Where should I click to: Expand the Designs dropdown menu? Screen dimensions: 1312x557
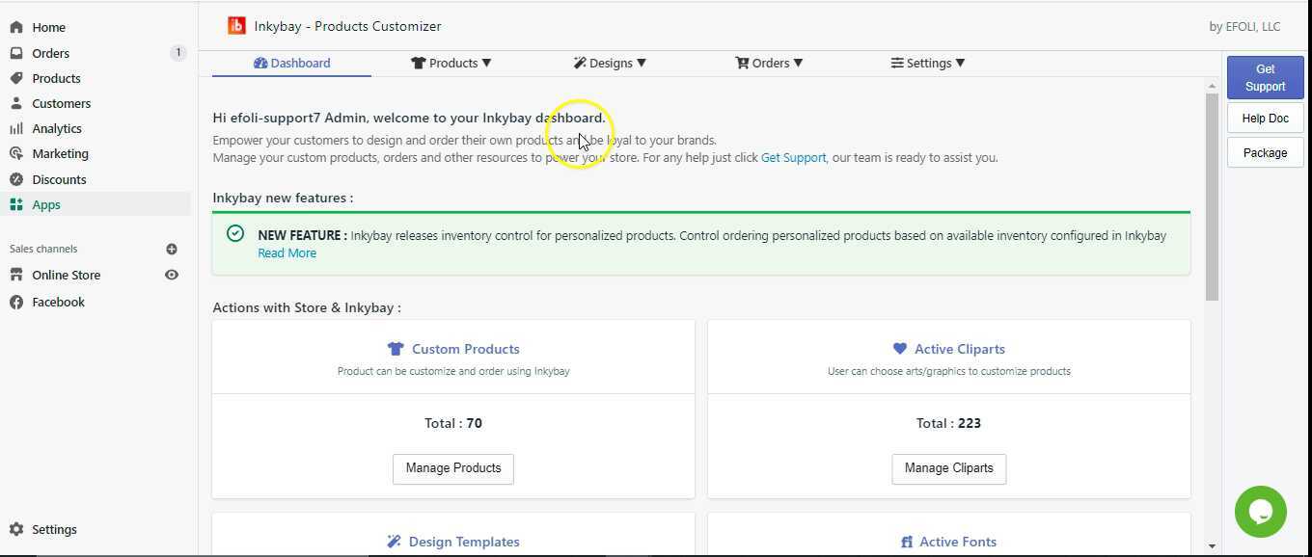coord(610,63)
